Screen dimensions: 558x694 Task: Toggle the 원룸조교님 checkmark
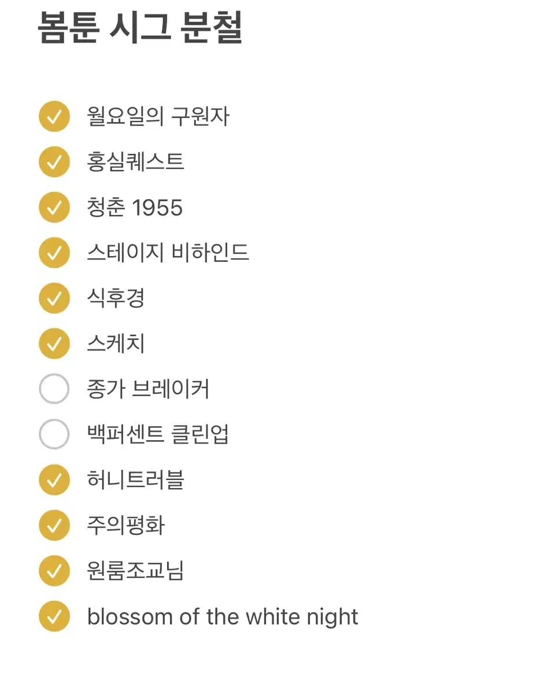pos(54,571)
